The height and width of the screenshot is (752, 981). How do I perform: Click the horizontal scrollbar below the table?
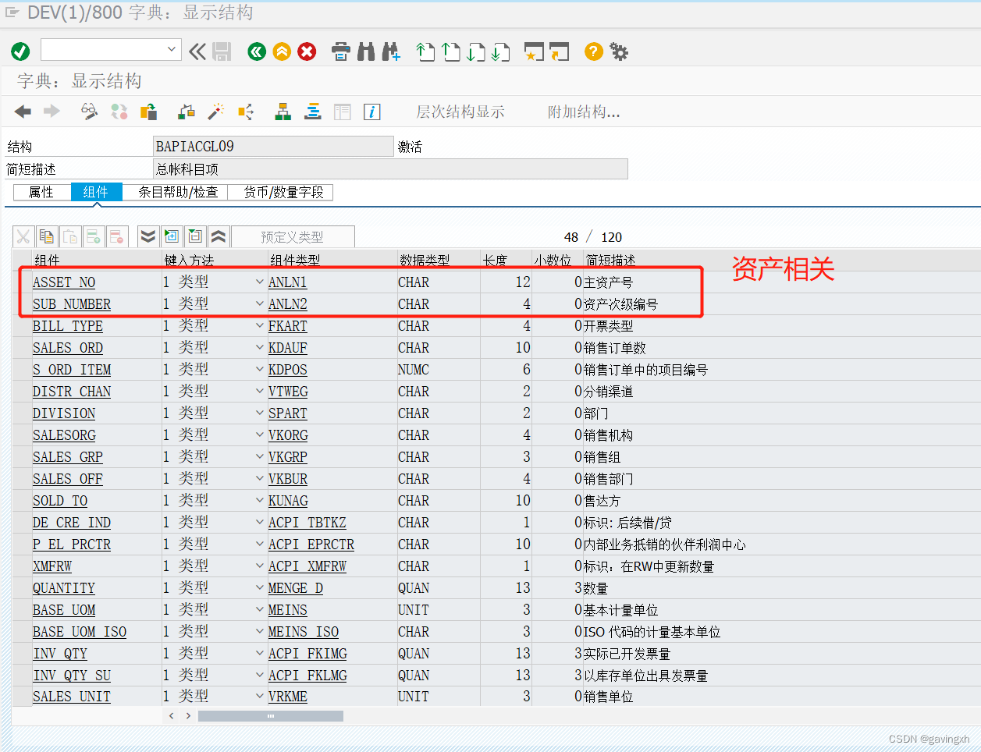[x=271, y=715]
